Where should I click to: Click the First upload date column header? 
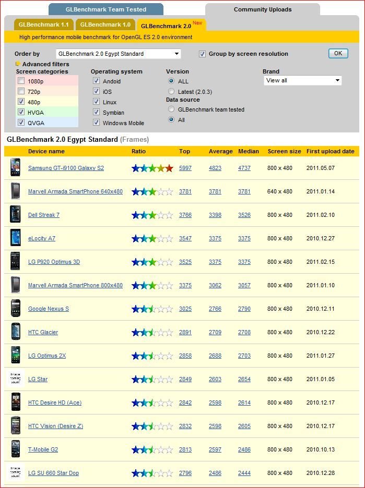331,151
